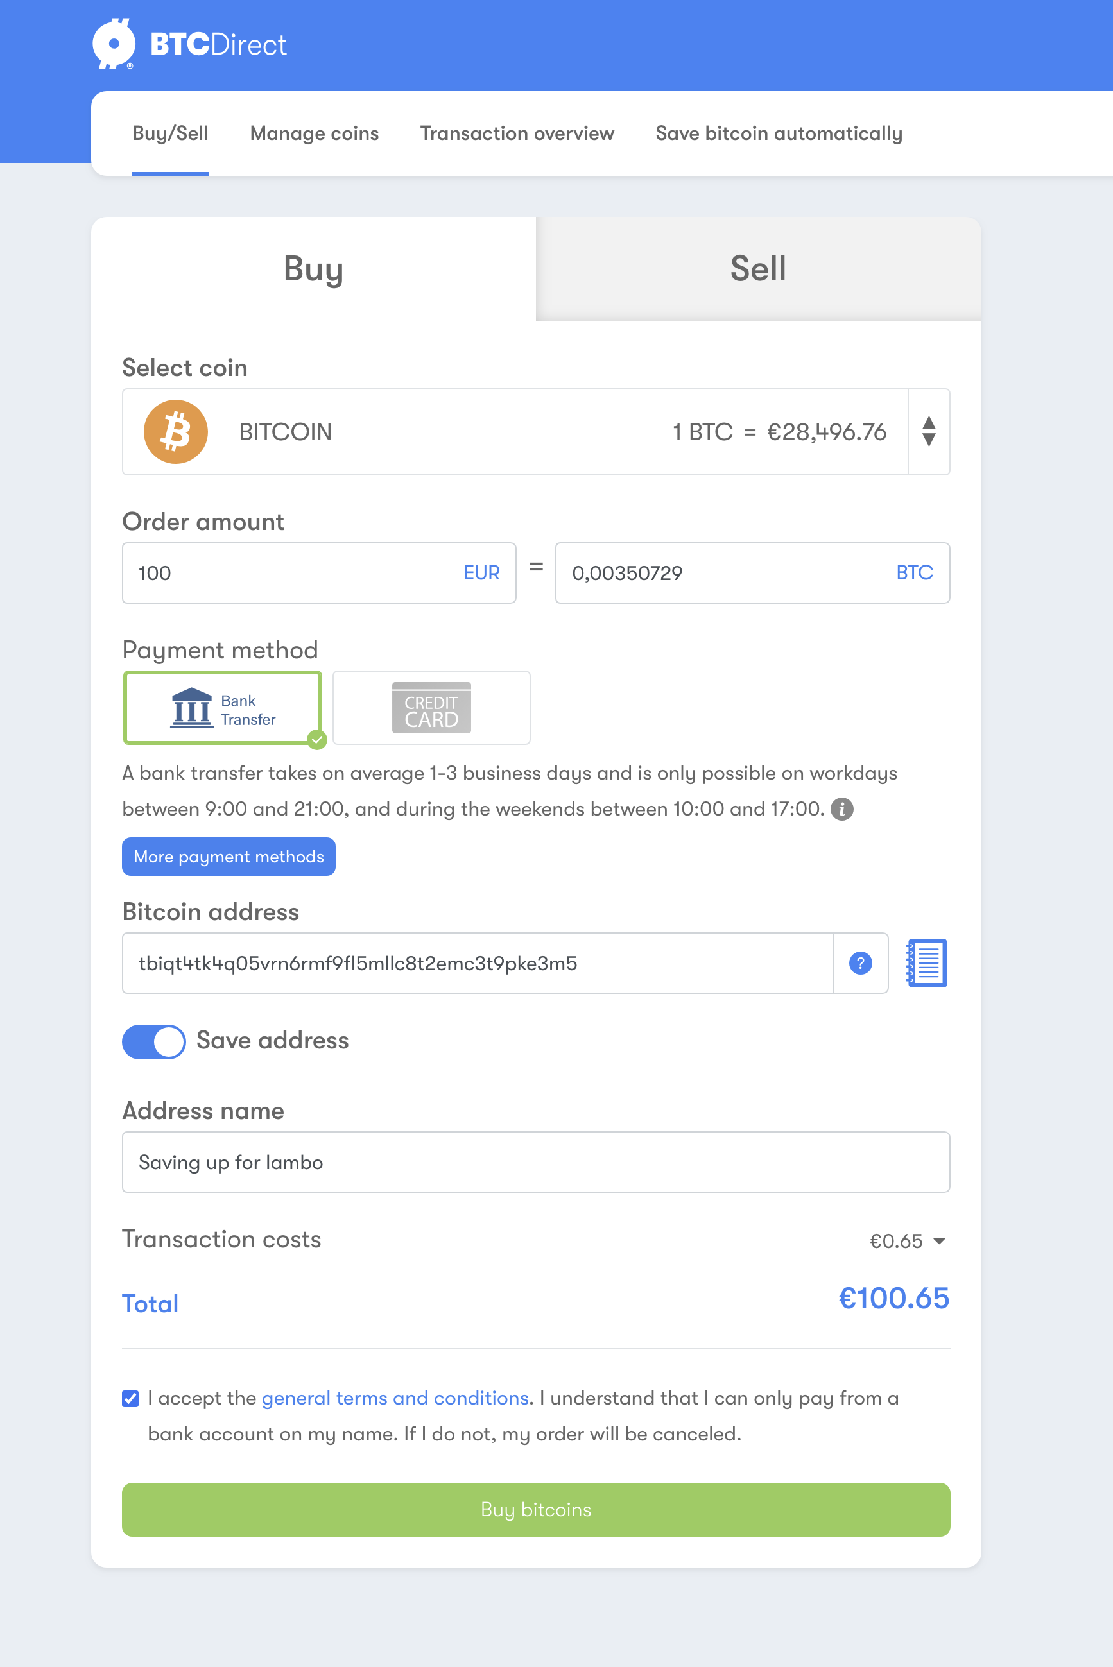Toggle Credit Card as payment method

click(x=430, y=707)
